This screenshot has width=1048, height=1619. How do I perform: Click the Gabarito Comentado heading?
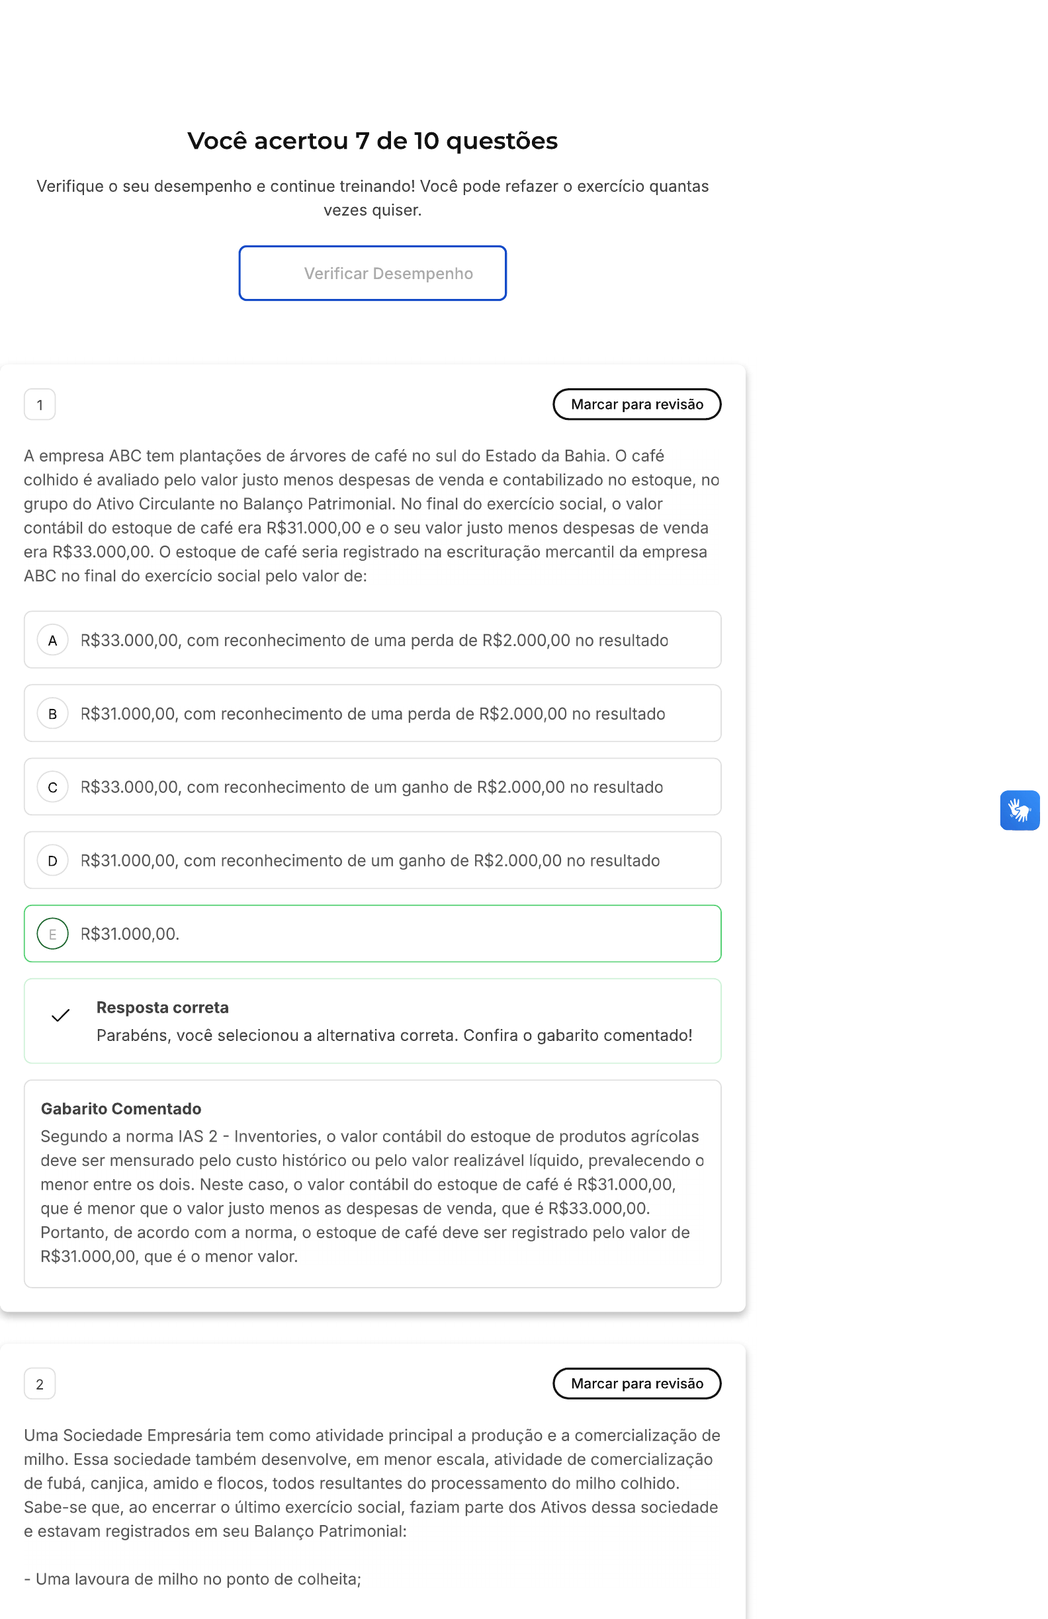(121, 1109)
